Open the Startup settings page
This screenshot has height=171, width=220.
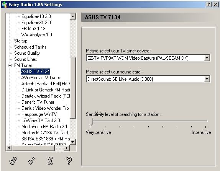21,41
